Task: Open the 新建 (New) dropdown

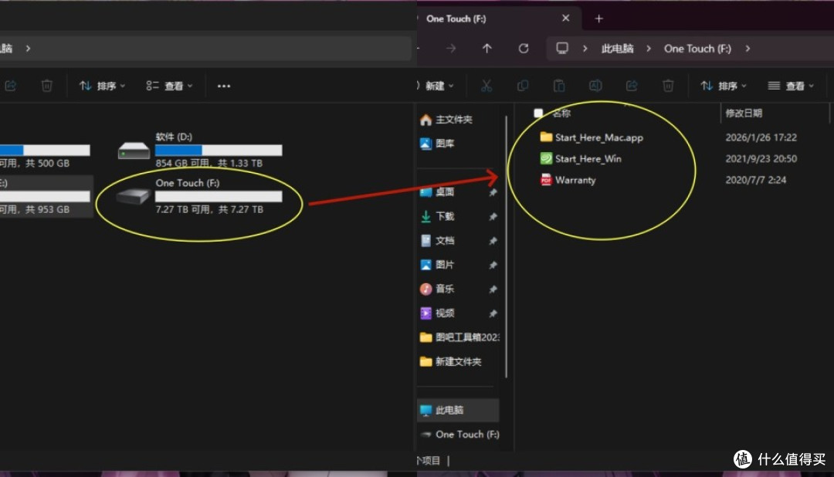Action: [439, 86]
